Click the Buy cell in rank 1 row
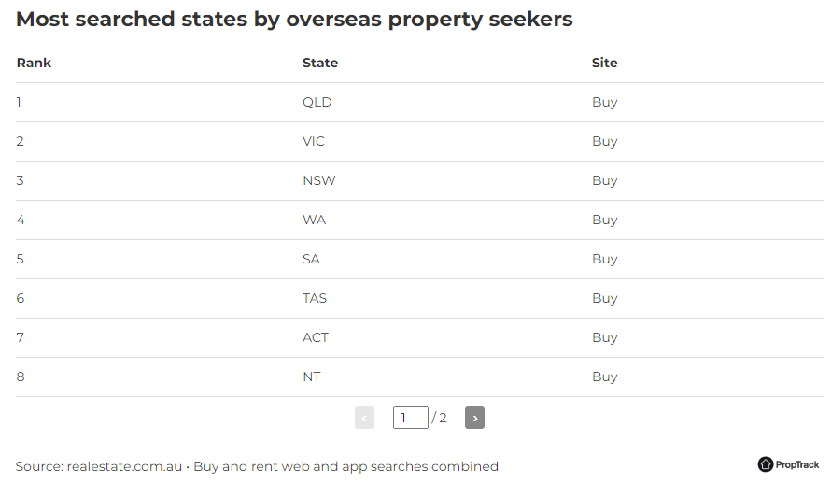The width and height of the screenshot is (831, 484). [x=605, y=102]
